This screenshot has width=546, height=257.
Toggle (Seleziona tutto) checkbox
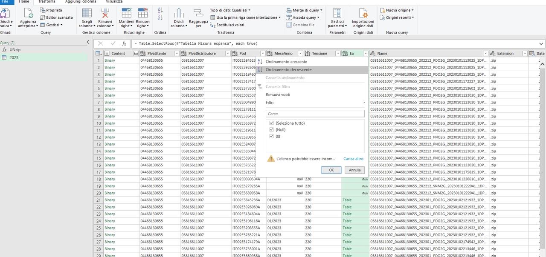point(272,123)
